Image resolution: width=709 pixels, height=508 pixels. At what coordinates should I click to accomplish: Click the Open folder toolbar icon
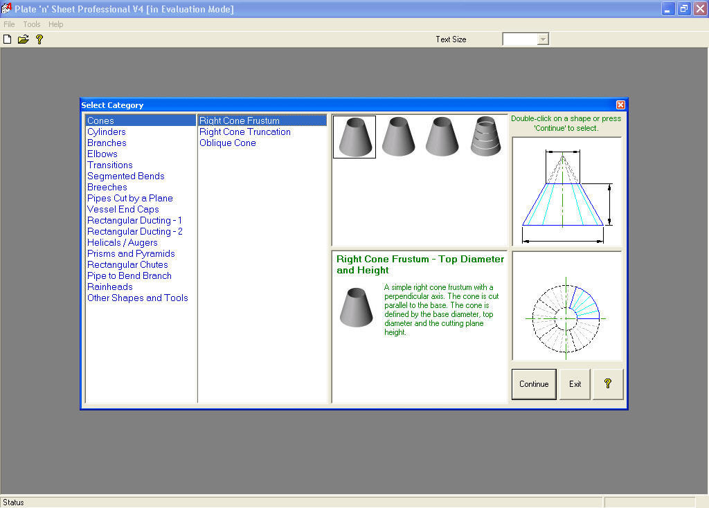(24, 39)
